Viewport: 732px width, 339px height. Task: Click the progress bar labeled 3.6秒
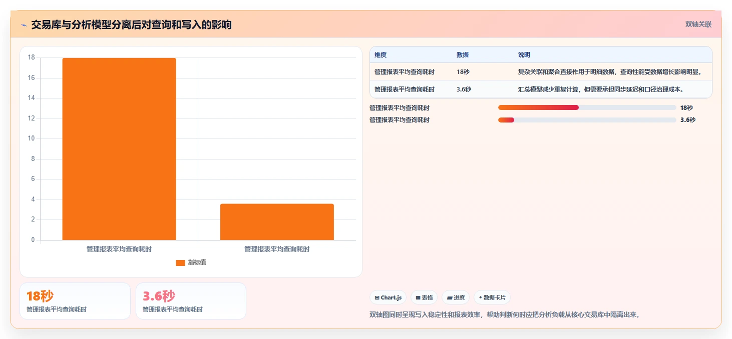587,119
